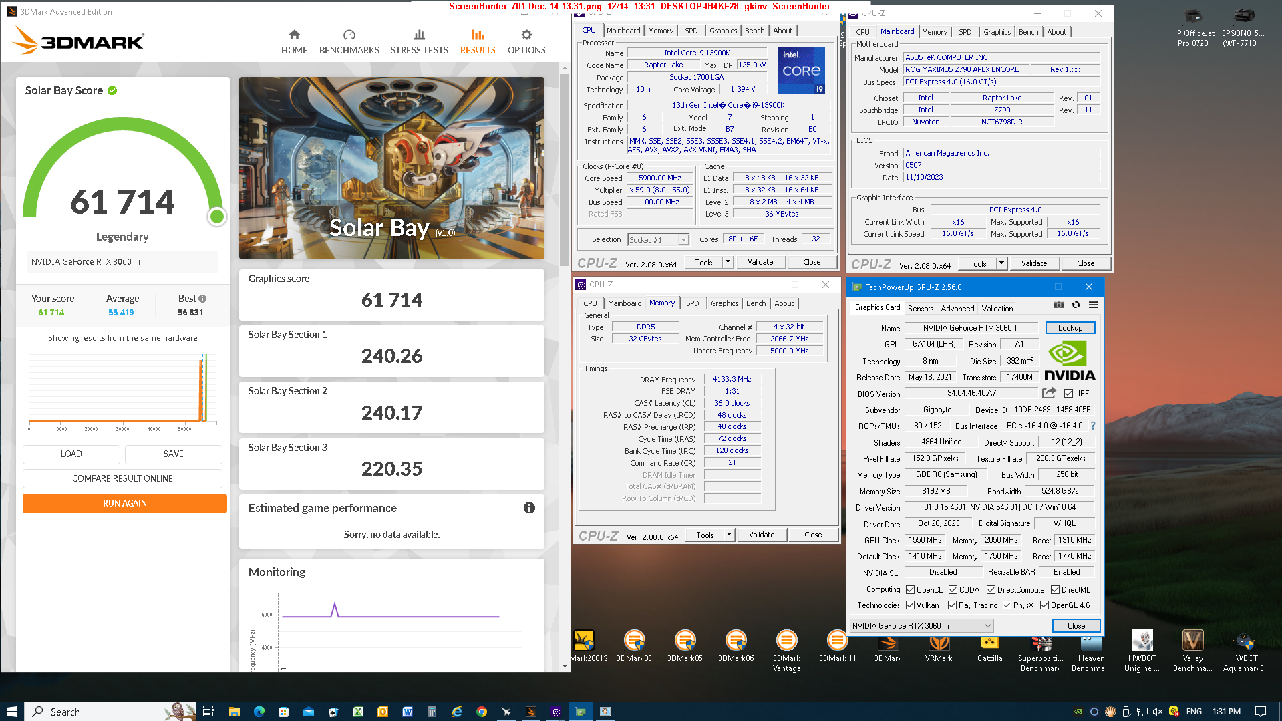Toggle the OpenGL 4.6 checkbox in GPU-Z
The width and height of the screenshot is (1282, 721).
pos(1044,605)
